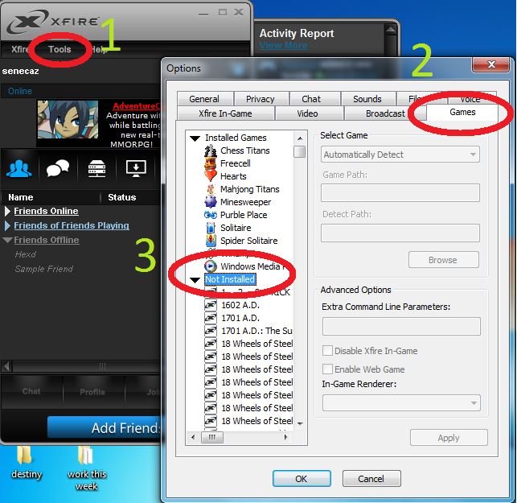Collapse the Not Installed tree node

195,280
